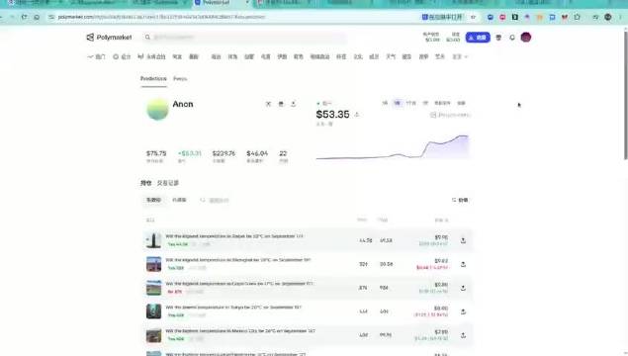Click the browser profile icon
Screen dimensions: 628x356
608,17
